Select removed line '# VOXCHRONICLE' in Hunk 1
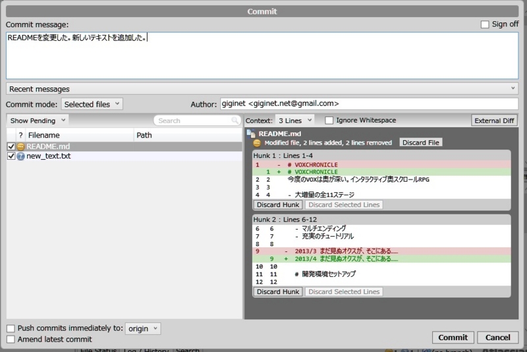The height and width of the screenshot is (352, 527). point(381,164)
